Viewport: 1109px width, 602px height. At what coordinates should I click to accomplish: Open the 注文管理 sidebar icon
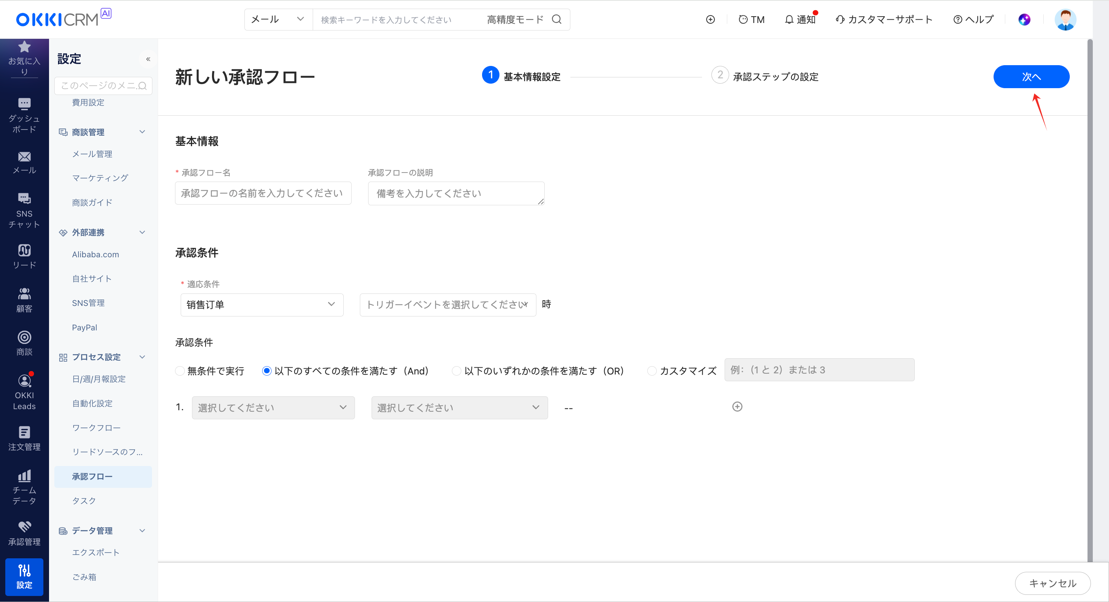tap(24, 432)
